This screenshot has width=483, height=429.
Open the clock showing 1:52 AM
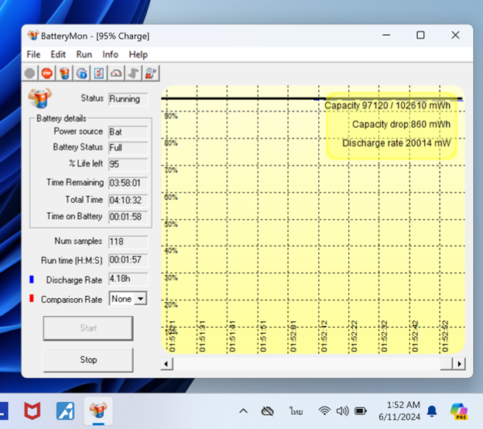399,410
